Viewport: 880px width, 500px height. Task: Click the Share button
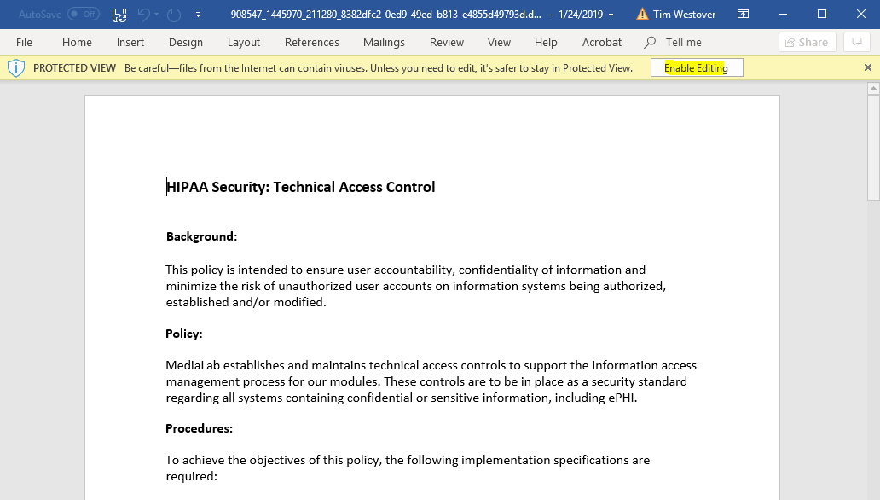[806, 42]
